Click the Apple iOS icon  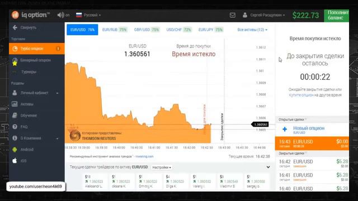(15, 161)
